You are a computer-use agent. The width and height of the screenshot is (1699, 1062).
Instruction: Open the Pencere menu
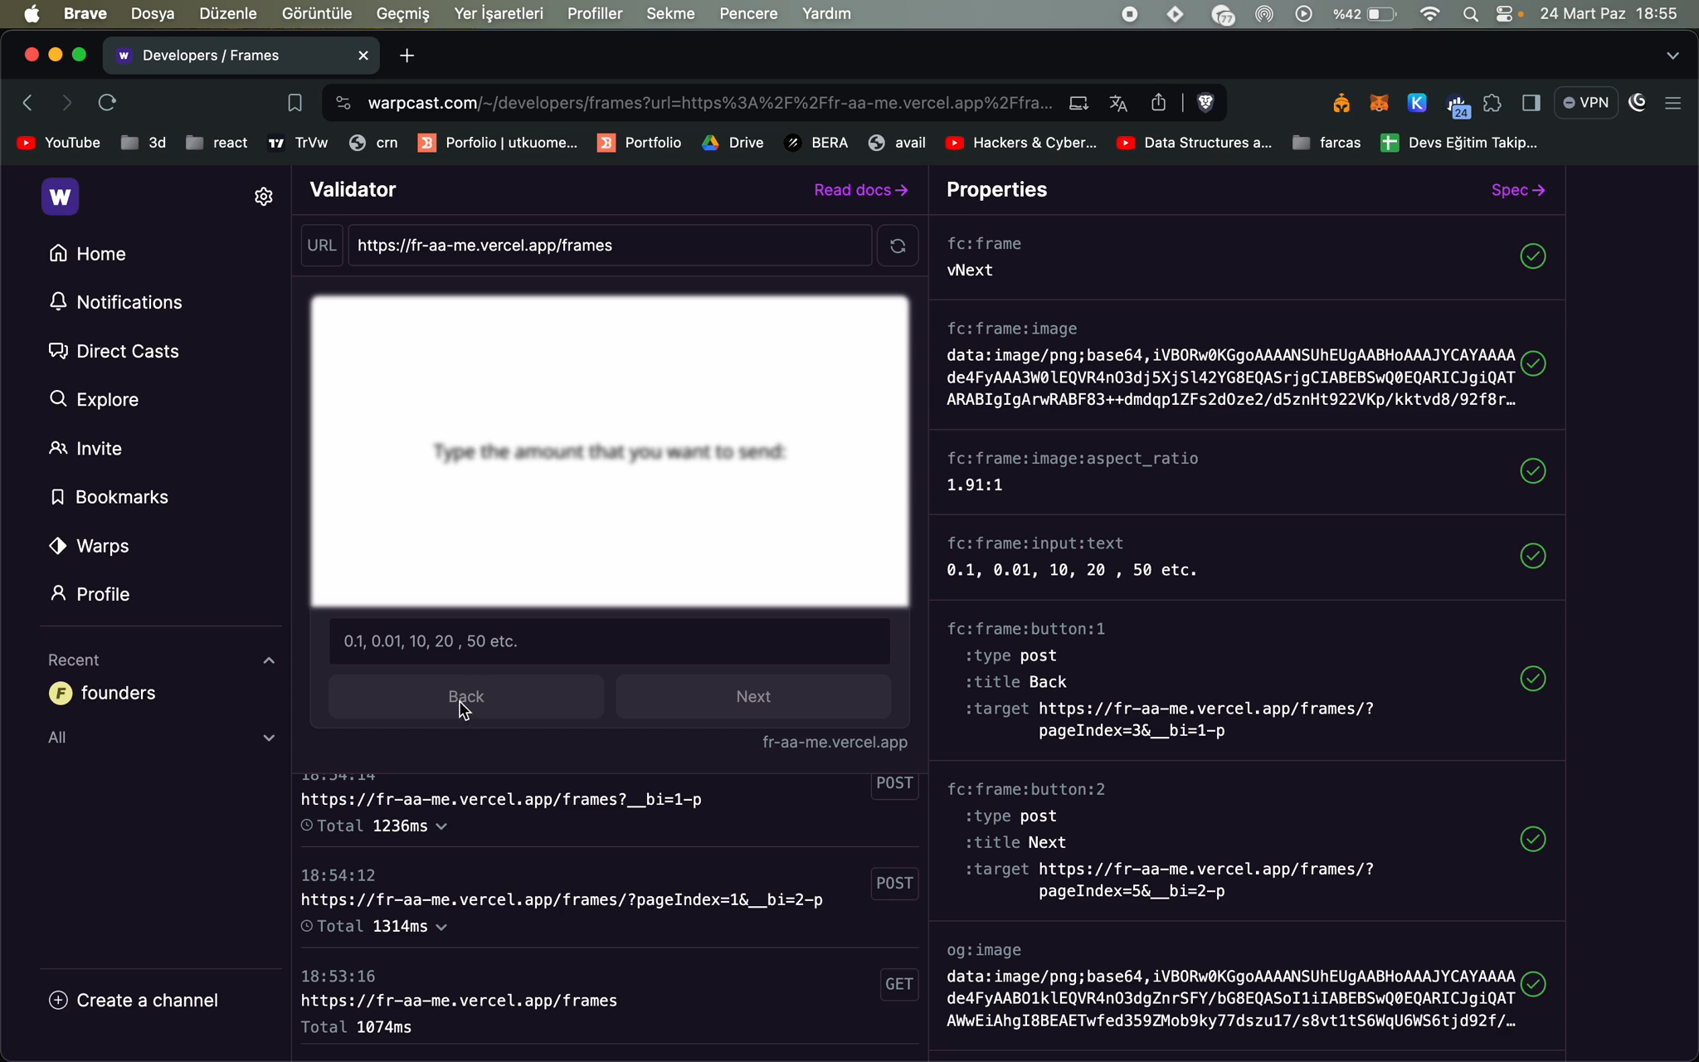click(x=748, y=14)
